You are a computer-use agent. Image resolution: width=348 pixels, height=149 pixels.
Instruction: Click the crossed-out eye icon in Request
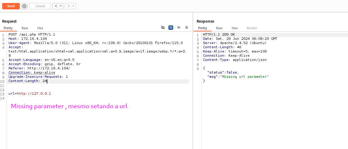(163, 27)
